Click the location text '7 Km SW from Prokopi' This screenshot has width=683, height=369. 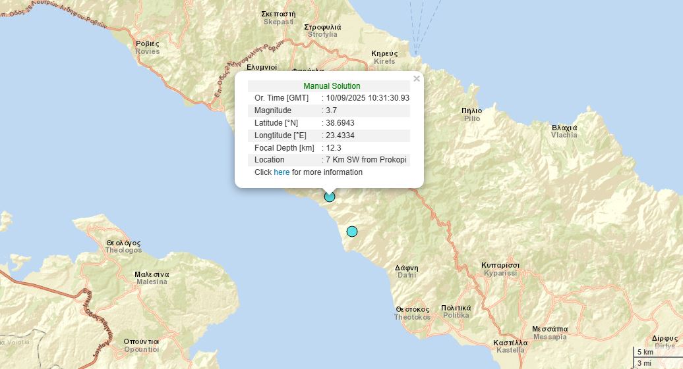pos(366,160)
